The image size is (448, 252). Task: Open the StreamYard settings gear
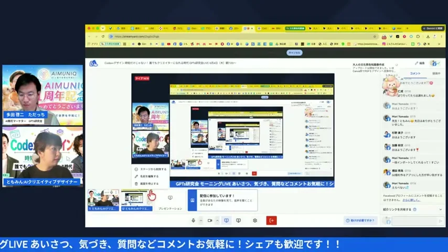pyautogui.click(x=255, y=220)
